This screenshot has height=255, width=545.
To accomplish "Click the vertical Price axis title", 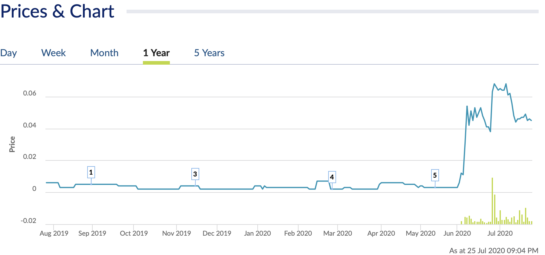I will (12, 144).
